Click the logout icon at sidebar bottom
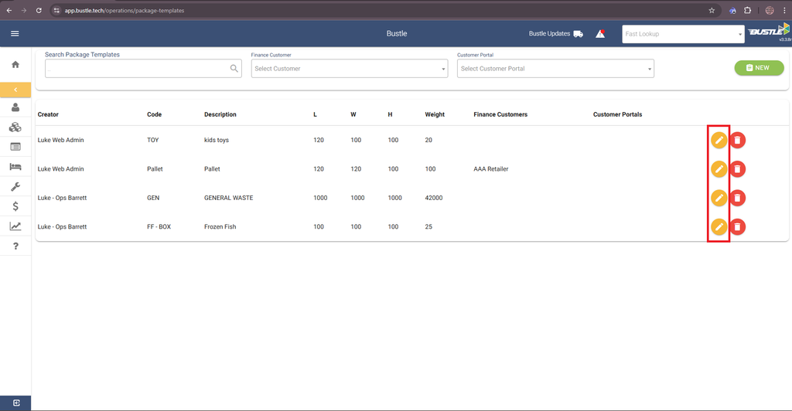Viewport: 792px width, 411px height. pyautogui.click(x=16, y=403)
